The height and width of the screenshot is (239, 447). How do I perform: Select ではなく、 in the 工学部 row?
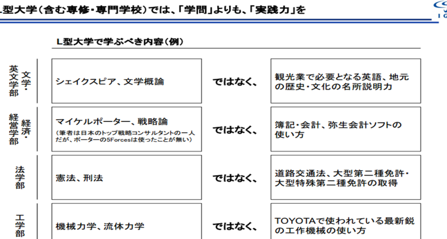point(235,226)
